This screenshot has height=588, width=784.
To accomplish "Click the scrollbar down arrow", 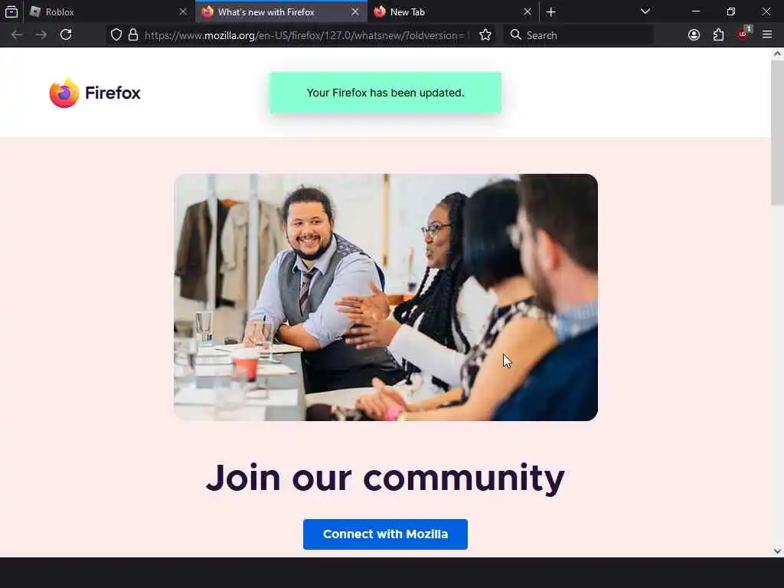I will pyautogui.click(x=777, y=551).
